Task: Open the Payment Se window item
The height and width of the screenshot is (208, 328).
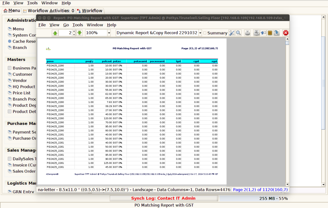Action: (22, 132)
